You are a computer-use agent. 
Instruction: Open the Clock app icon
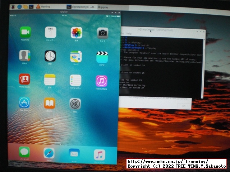[50, 56]
